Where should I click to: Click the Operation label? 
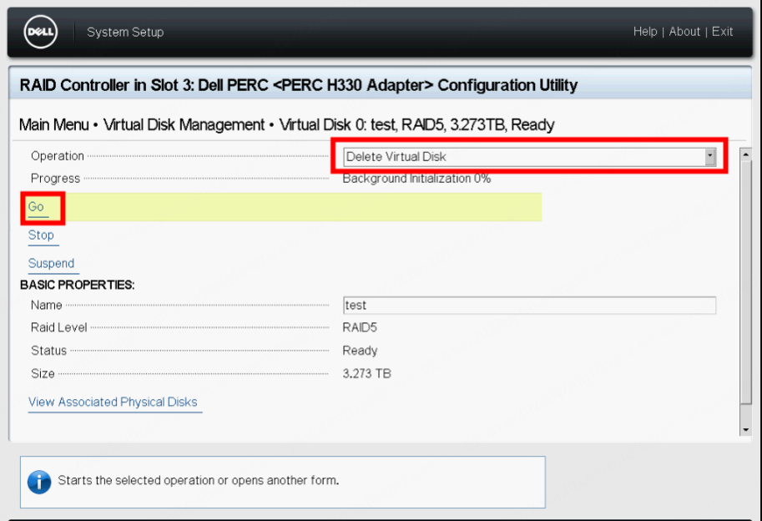(58, 156)
